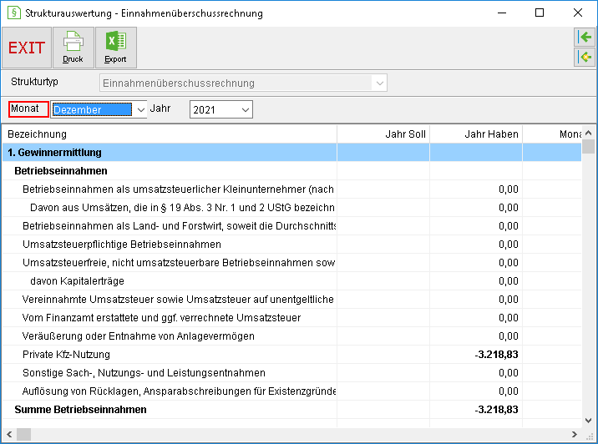Select 'Auflösung von Rücklagen' row

tap(291, 391)
